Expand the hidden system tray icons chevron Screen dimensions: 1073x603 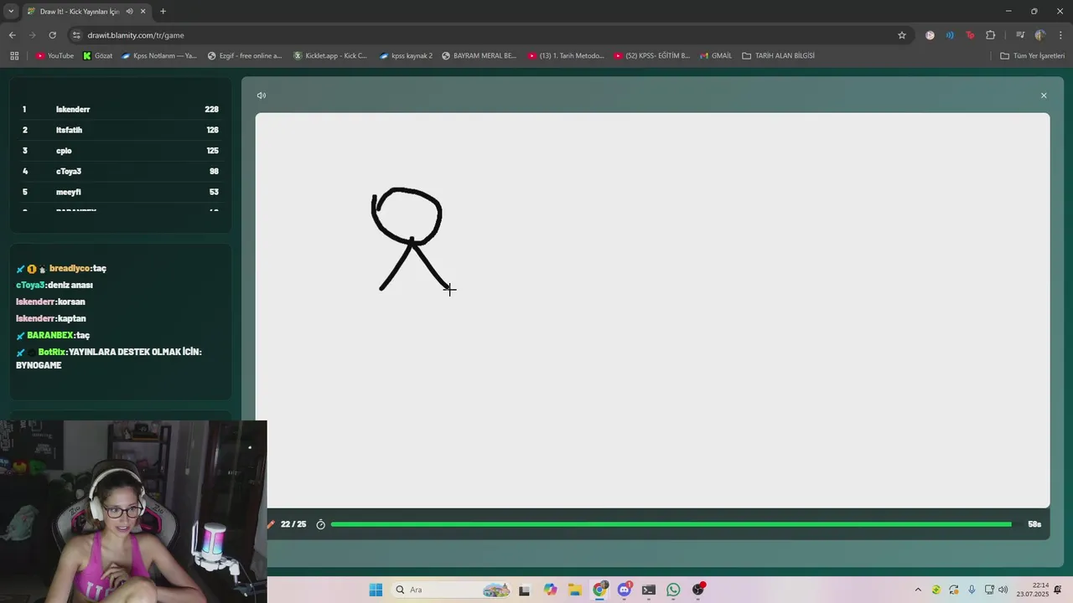coord(918,590)
